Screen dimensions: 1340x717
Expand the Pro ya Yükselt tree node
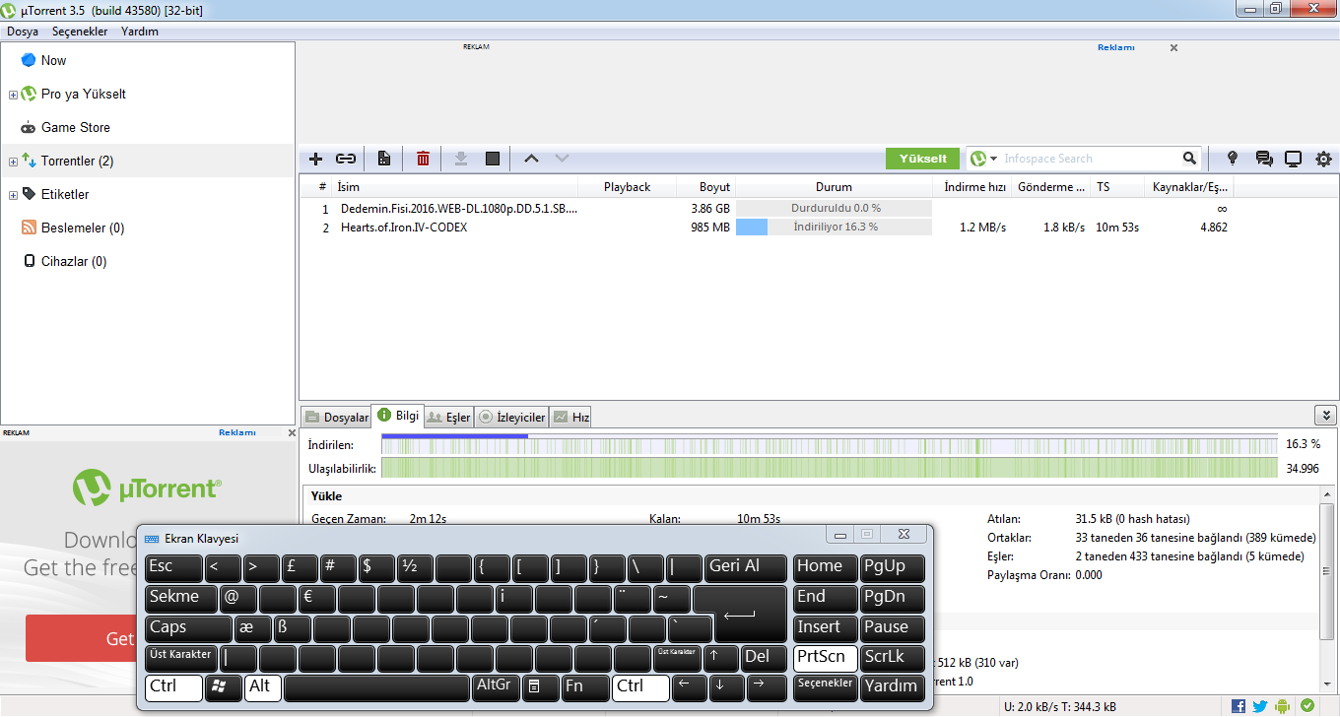pos(13,95)
